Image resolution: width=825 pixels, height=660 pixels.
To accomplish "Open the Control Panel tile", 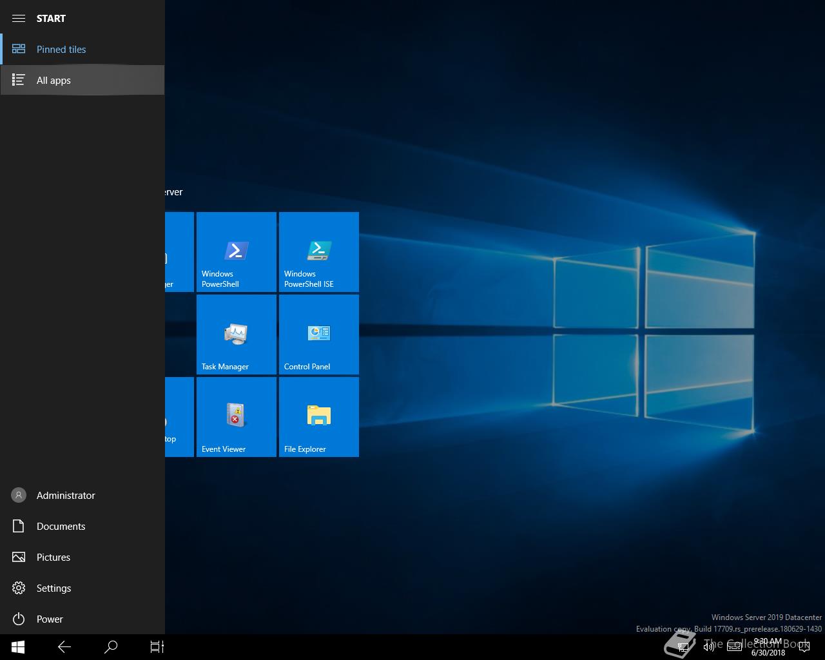I will tap(319, 335).
